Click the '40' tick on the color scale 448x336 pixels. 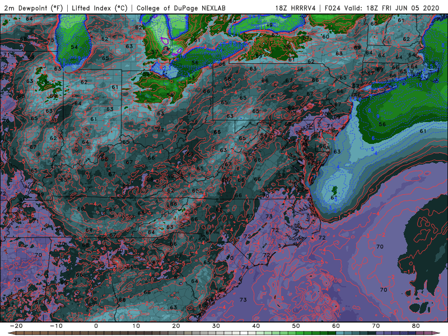pyautogui.click(x=256, y=326)
